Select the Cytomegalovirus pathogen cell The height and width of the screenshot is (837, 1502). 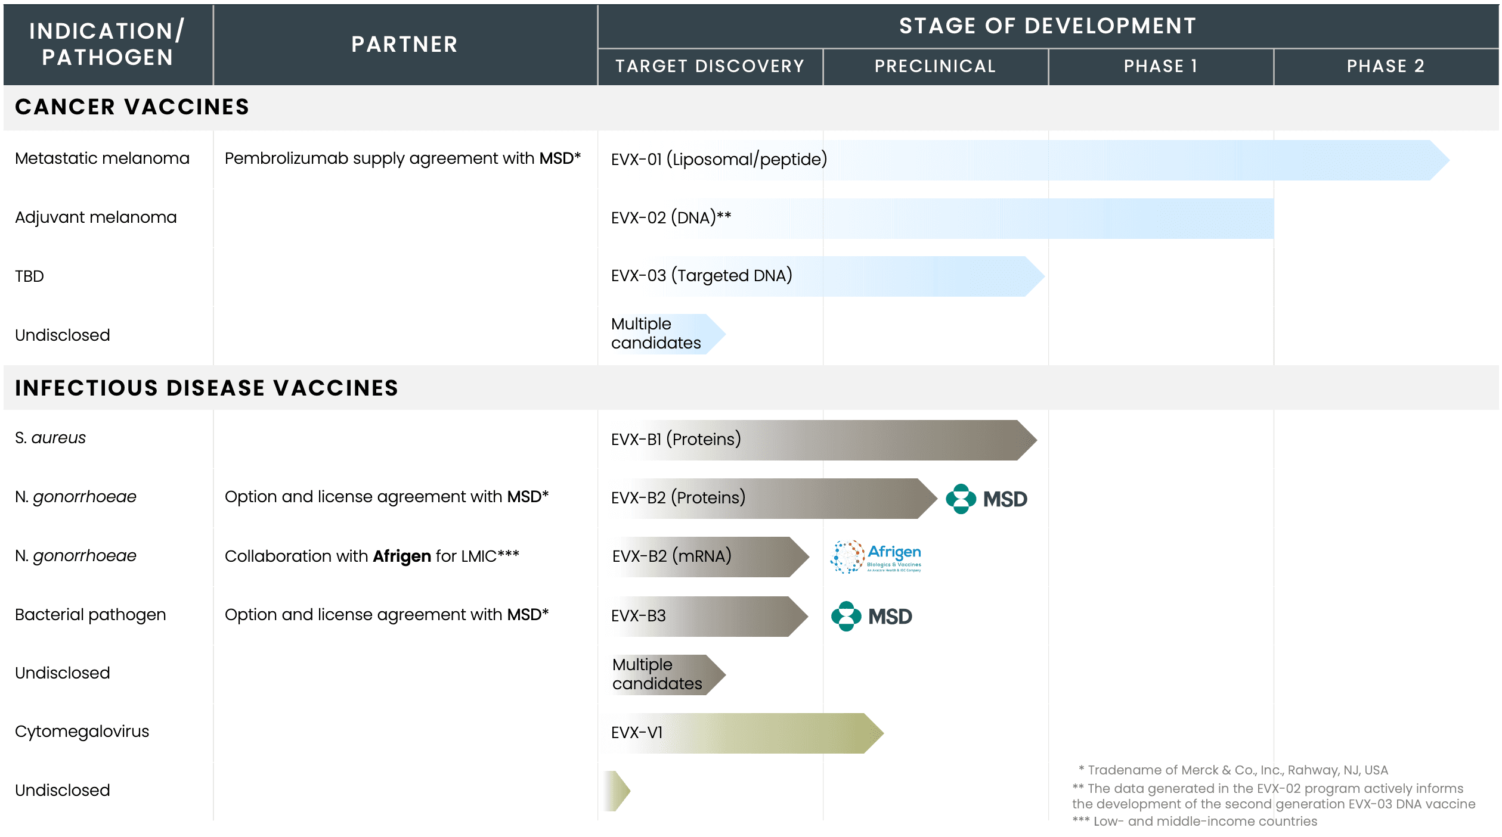click(82, 732)
